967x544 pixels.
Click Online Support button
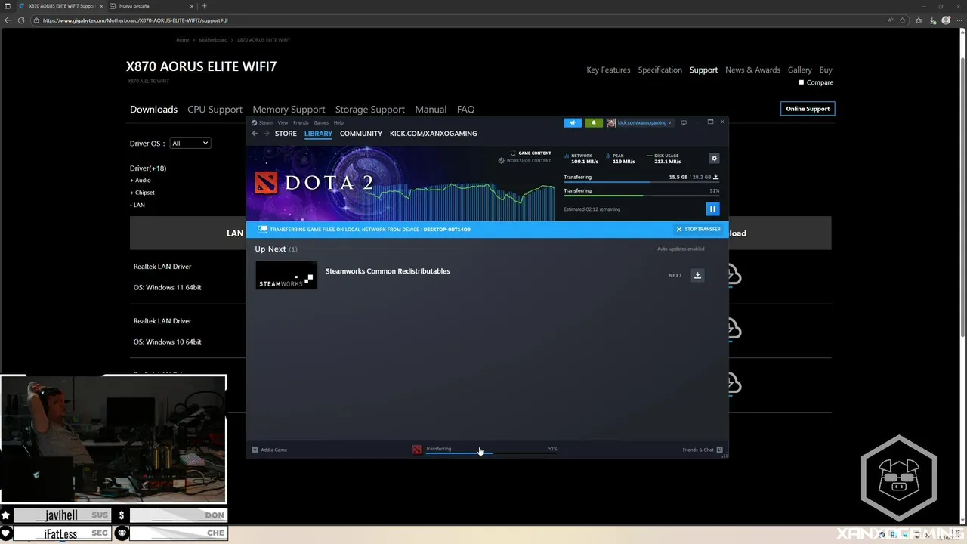click(808, 109)
